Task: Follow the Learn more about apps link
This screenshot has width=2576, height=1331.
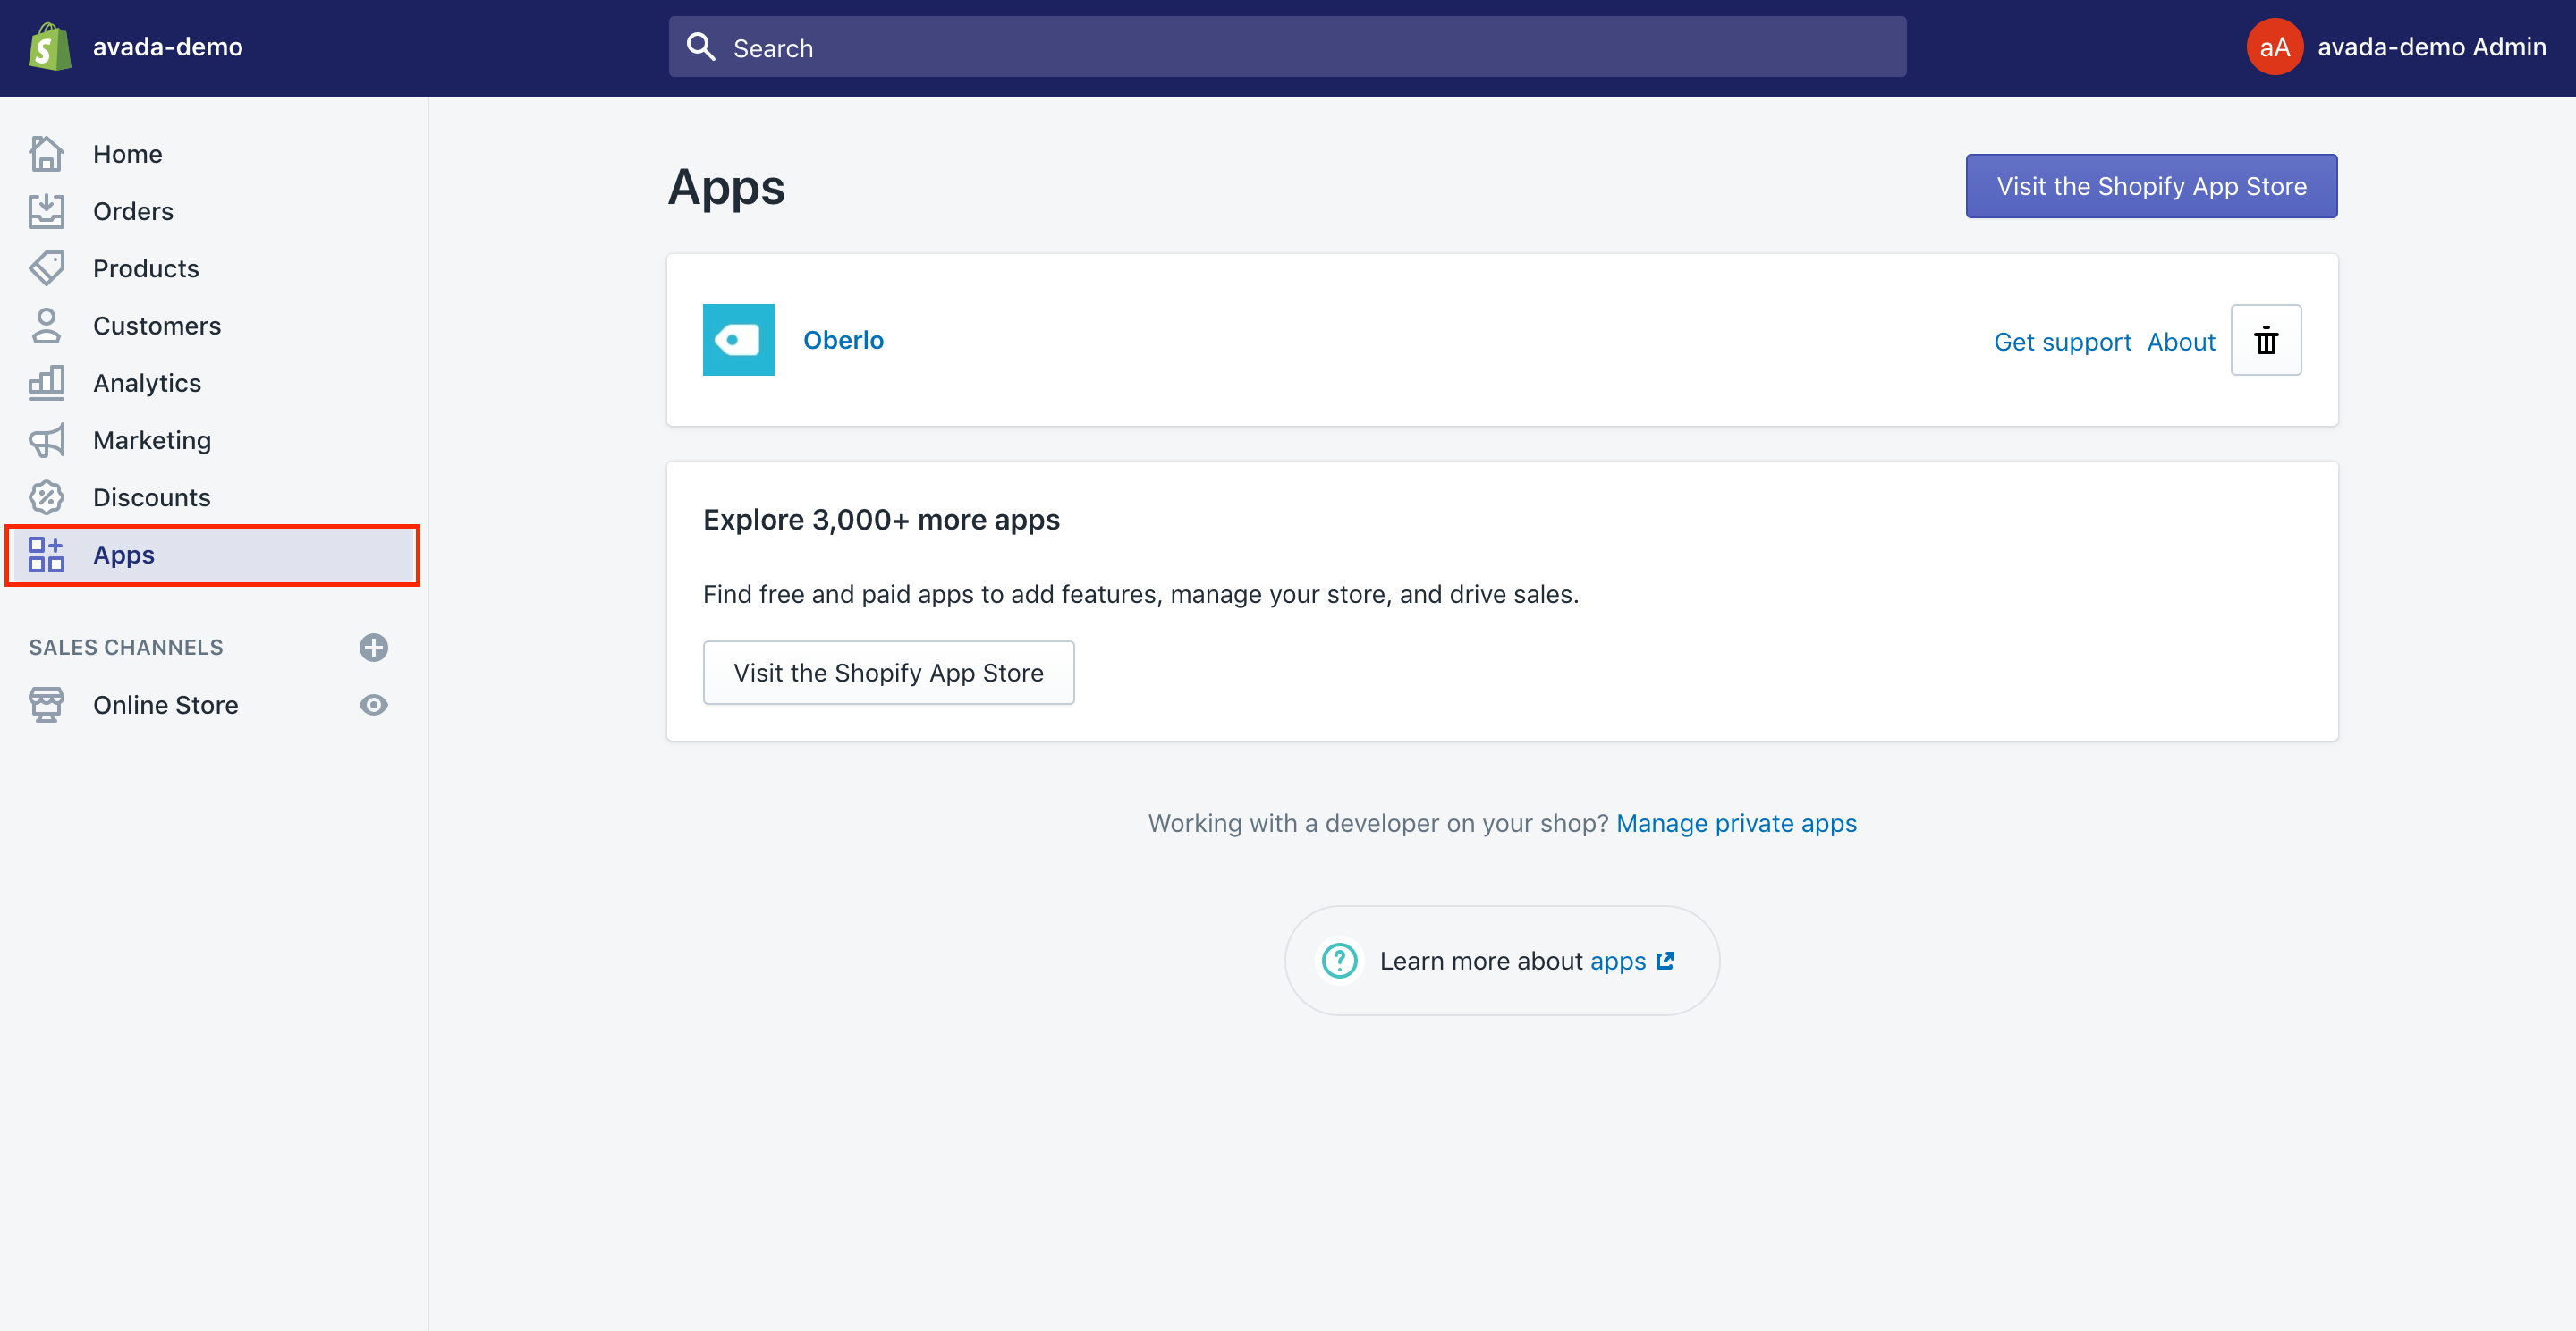Action: [x=1617, y=961]
